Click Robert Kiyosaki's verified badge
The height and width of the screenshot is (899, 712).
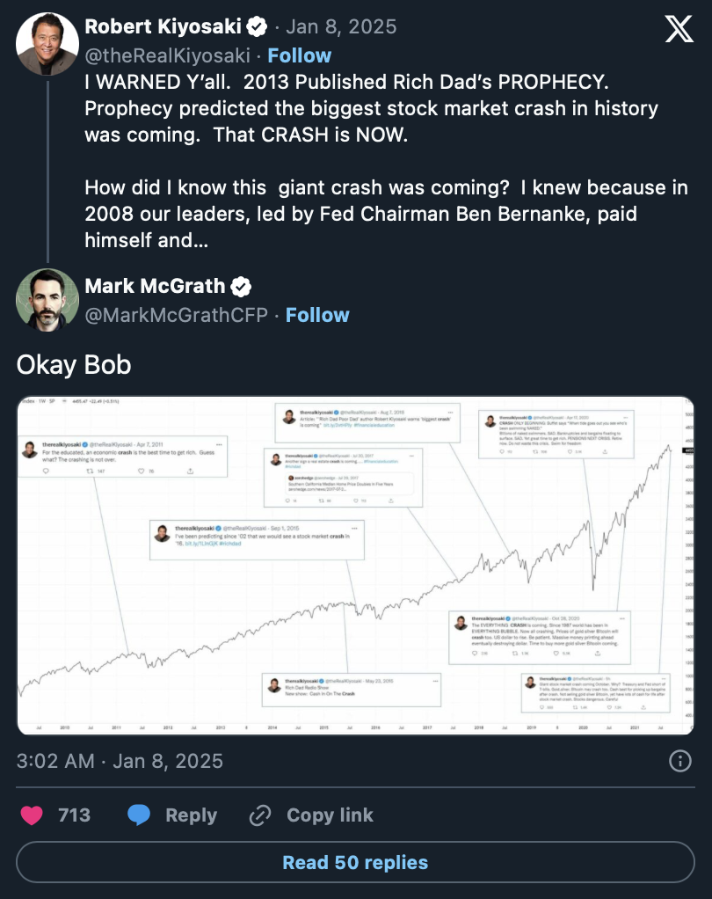[257, 26]
